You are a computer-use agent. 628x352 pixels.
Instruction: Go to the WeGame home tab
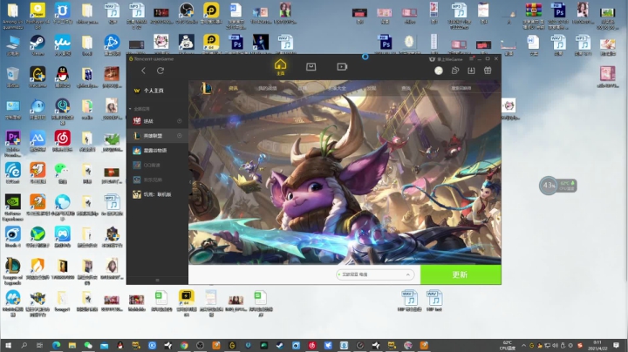click(x=280, y=67)
